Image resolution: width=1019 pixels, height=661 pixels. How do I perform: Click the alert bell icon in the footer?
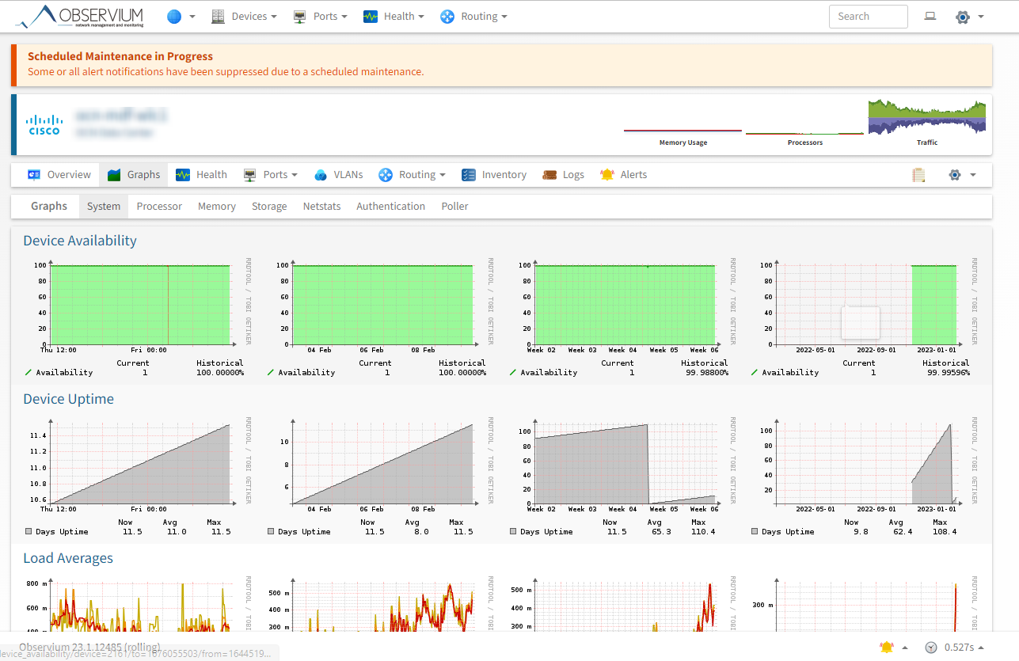(887, 647)
